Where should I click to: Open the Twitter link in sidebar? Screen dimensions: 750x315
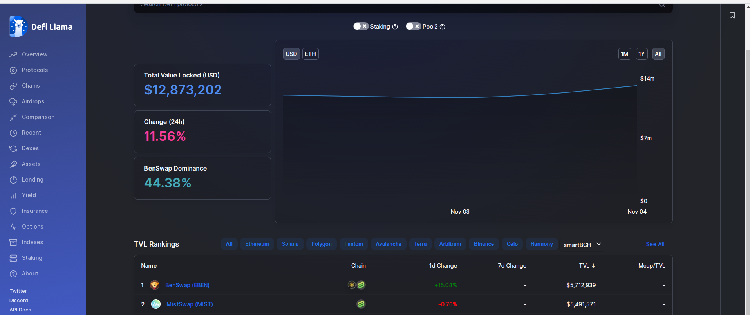point(18,291)
